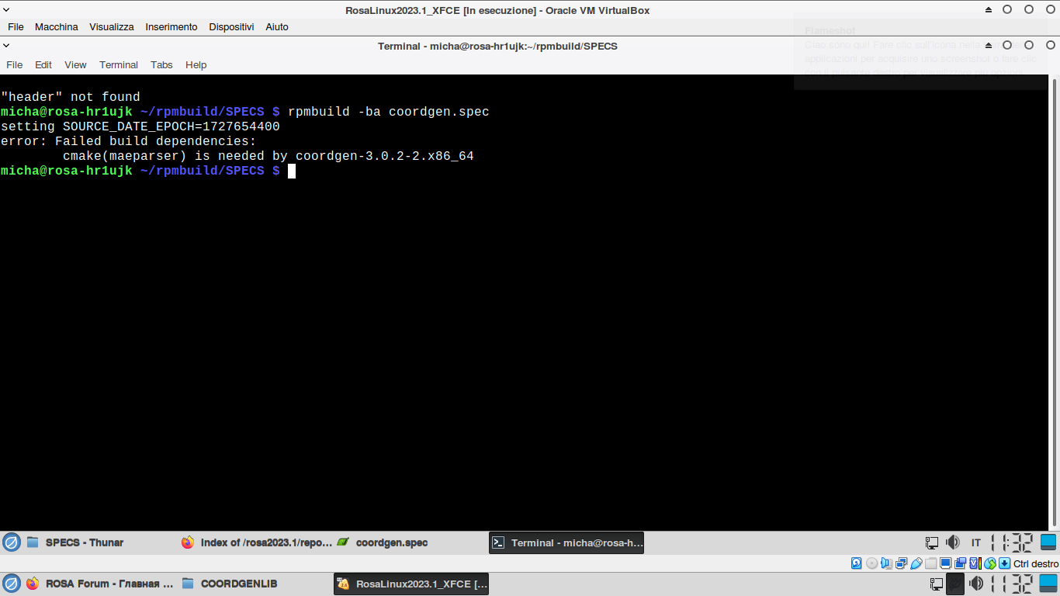The image size is (1060, 596).
Task: Open the COORDGENLIB folder window on host taskbar
Action: (x=255, y=584)
